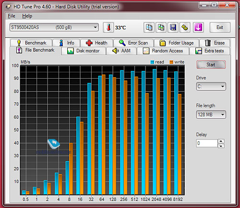Save results using the floppy disk icon

[x=173, y=27]
